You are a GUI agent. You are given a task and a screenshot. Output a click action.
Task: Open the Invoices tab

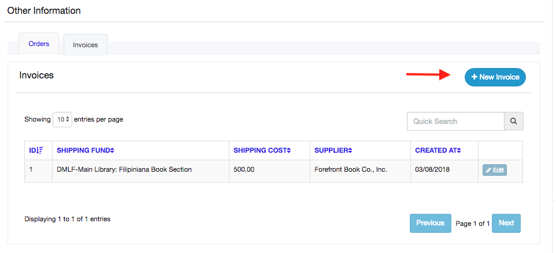85,45
